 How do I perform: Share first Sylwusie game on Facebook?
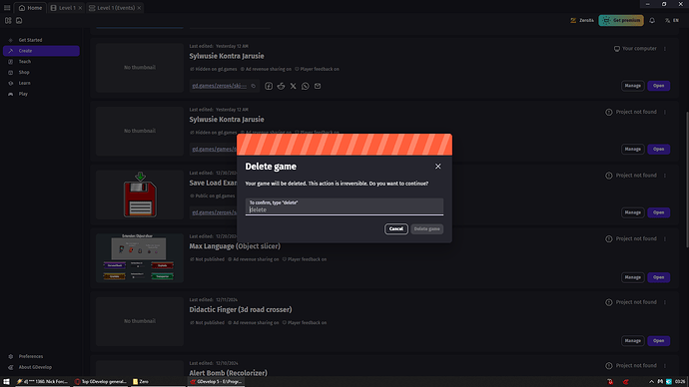(269, 86)
